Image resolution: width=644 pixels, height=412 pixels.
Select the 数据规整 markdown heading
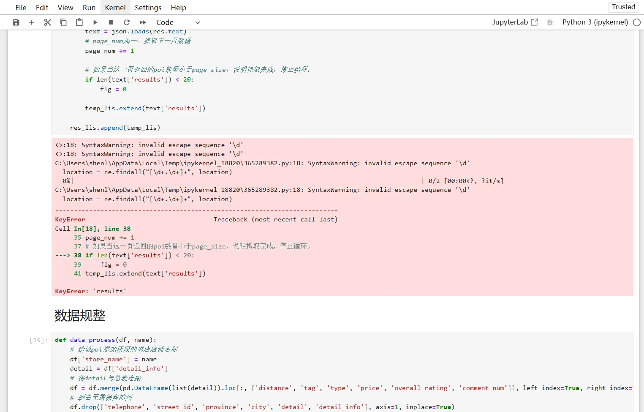(80, 316)
